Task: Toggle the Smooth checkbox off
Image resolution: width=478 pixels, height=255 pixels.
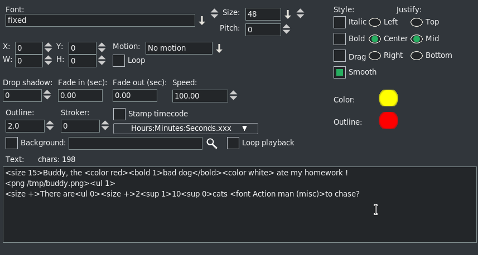Action: pyautogui.click(x=339, y=72)
